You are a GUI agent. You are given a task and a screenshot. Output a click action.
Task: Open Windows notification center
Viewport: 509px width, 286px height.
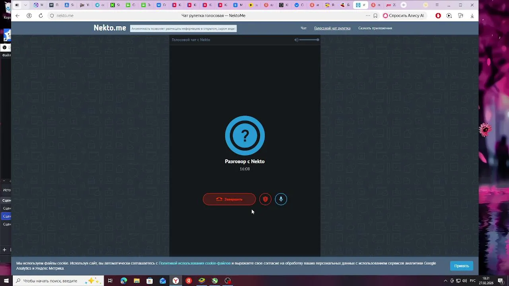(501, 281)
